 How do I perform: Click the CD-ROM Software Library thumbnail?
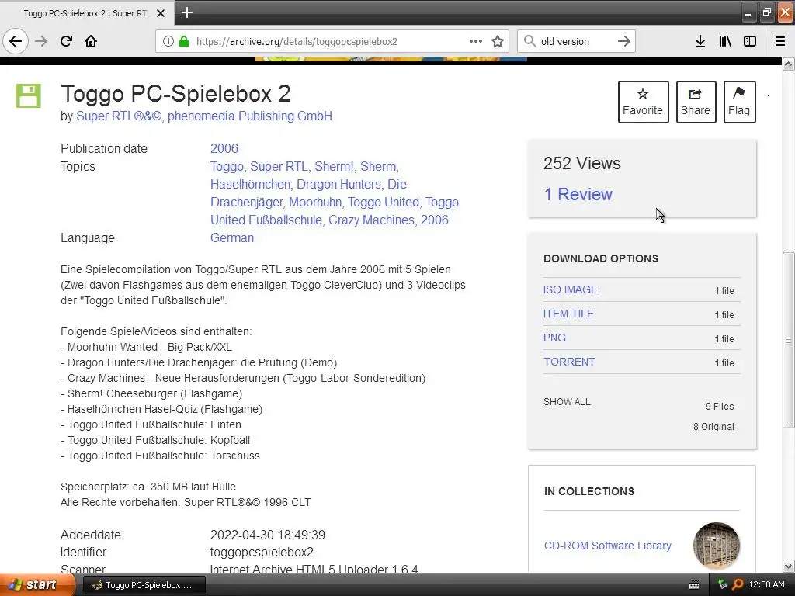coord(717,546)
